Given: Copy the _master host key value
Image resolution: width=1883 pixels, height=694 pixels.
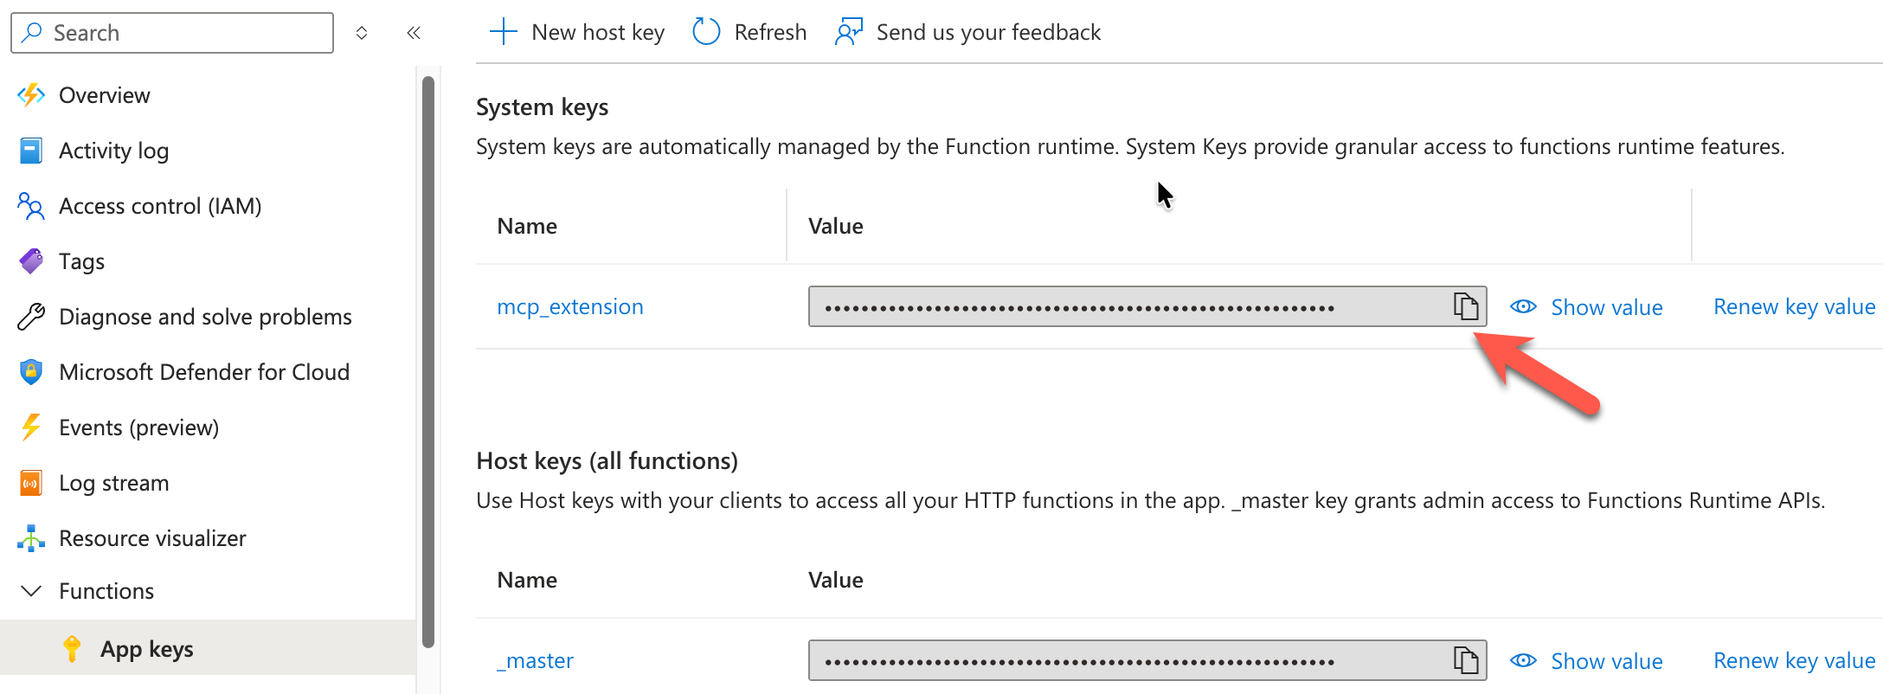Looking at the screenshot, I should (x=1465, y=660).
